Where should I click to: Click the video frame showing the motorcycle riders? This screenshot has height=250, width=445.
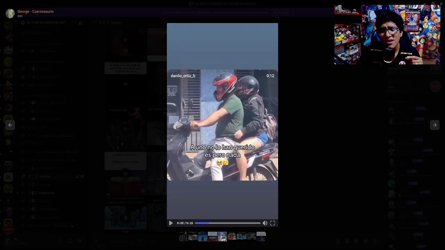[222, 125]
